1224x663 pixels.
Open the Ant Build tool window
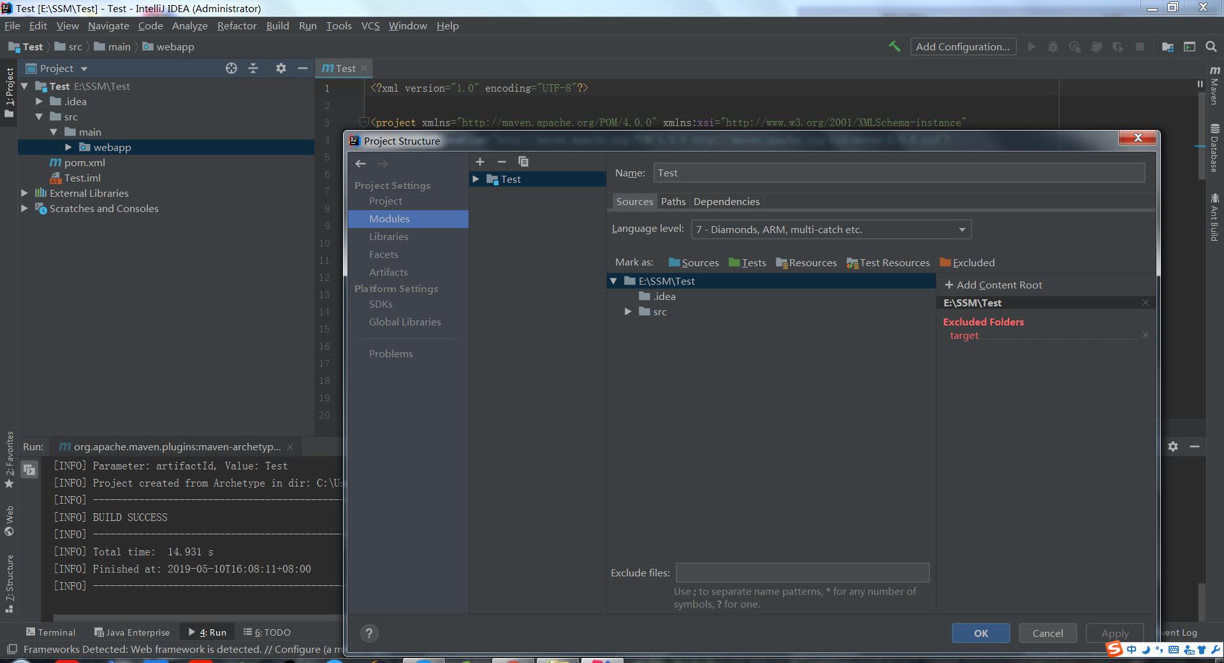coord(1215,217)
